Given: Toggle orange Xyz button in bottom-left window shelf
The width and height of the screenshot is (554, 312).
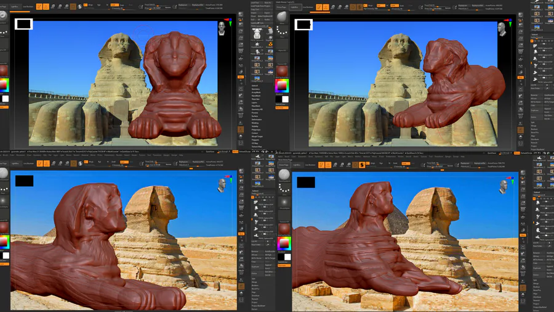Looking at the screenshot, I should coord(241,234).
